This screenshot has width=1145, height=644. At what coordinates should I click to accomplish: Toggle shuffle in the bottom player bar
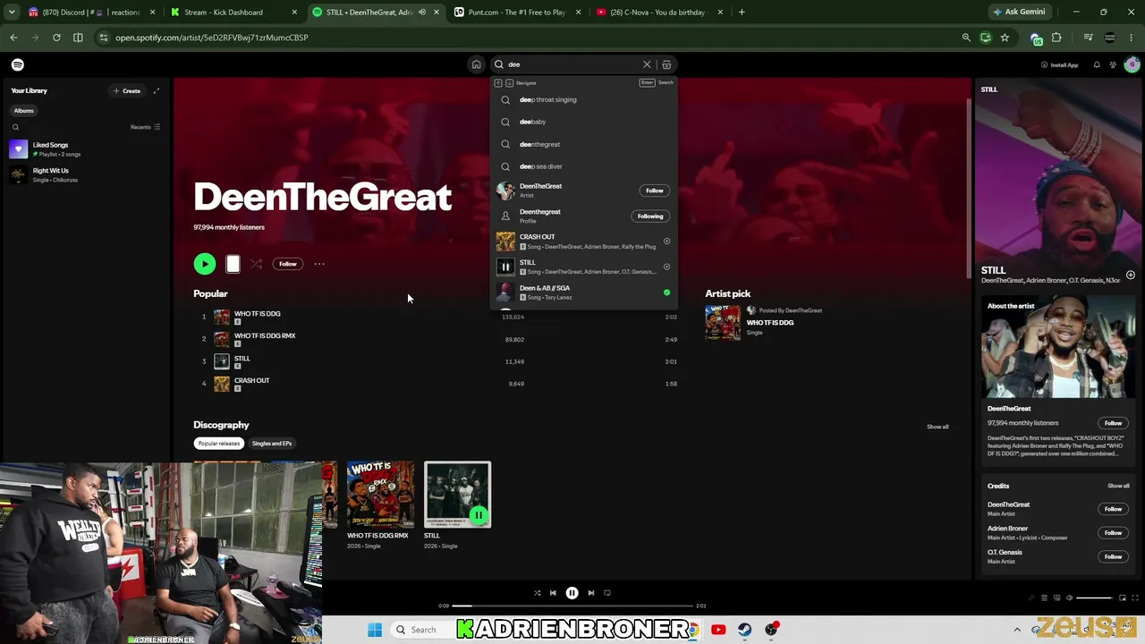click(x=537, y=593)
